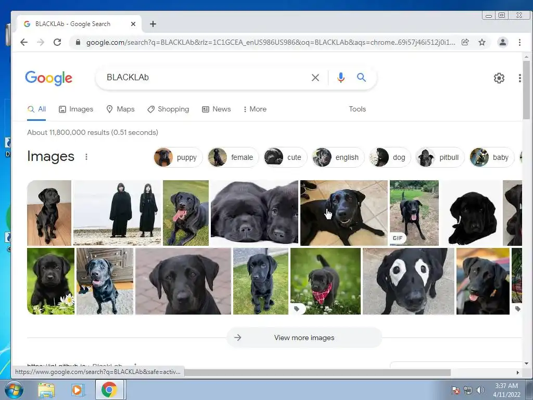Open the Google apps dots beside settings gear
Viewport: 533px width, 400px height.
click(x=520, y=78)
